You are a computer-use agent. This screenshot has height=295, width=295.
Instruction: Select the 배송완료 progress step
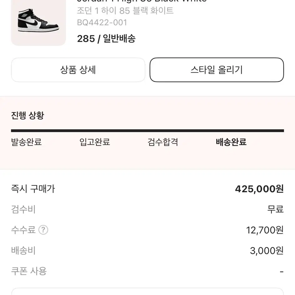click(231, 142)
